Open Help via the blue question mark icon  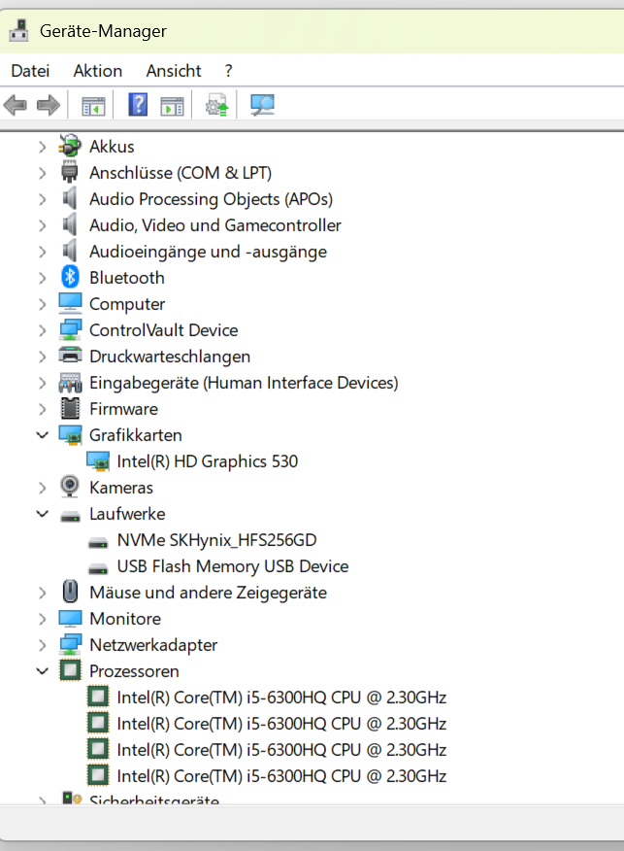click(x=138, y=104)
